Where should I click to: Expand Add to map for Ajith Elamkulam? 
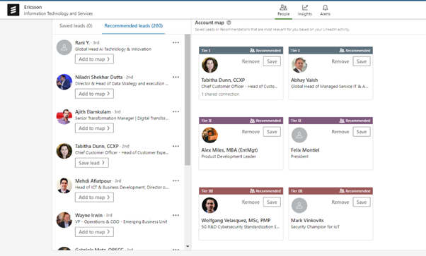click(x=94, y=128)
